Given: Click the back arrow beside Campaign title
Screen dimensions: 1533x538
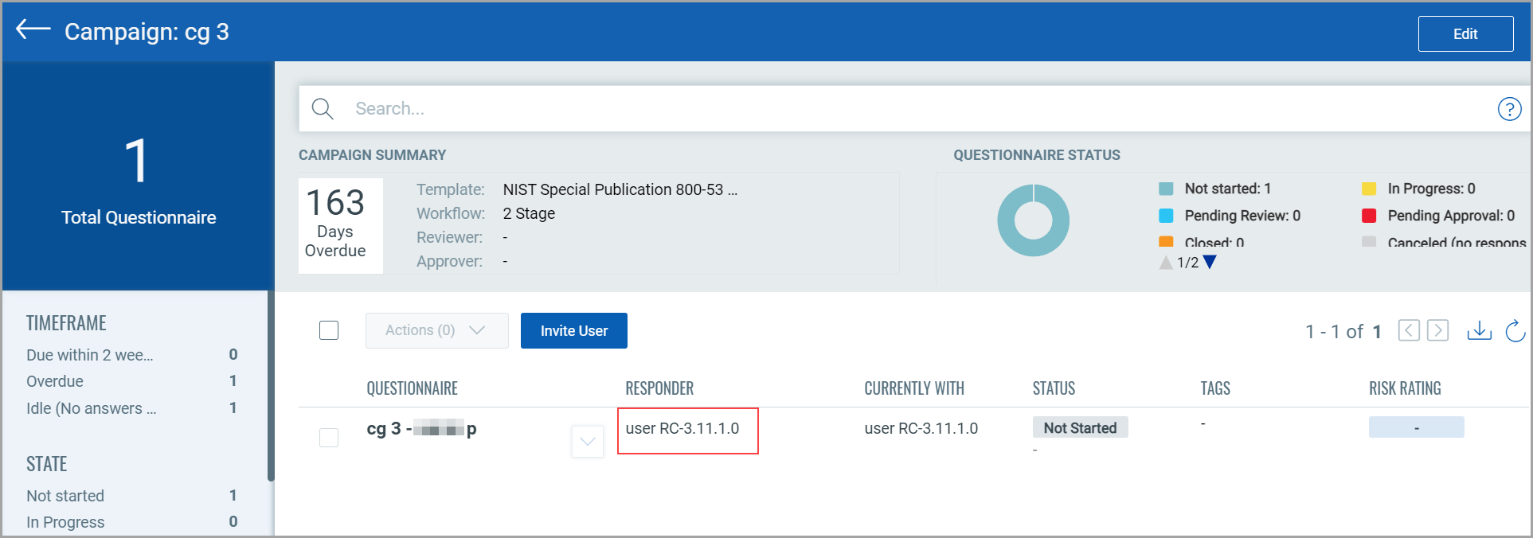Looking at the screenshot, I should click(33, 30).
